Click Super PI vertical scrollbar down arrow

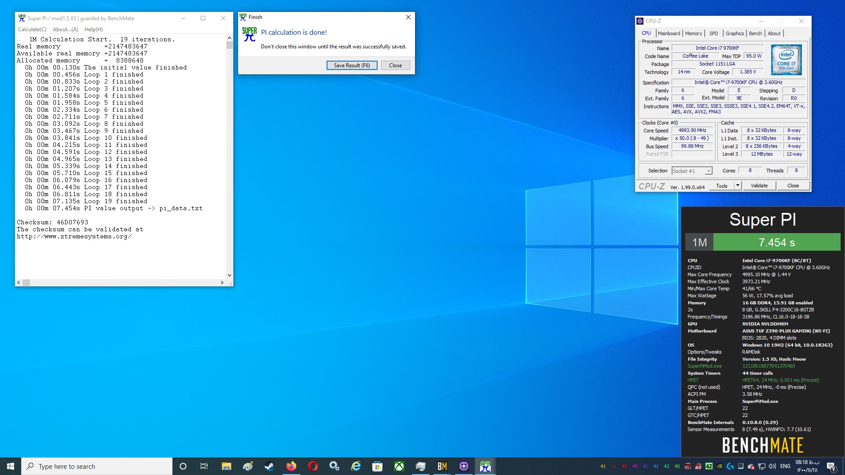coord(229,275)
